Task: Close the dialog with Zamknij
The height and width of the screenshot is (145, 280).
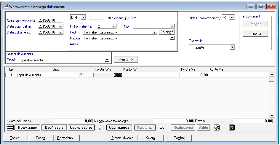Action: click(x=179, y=138)
